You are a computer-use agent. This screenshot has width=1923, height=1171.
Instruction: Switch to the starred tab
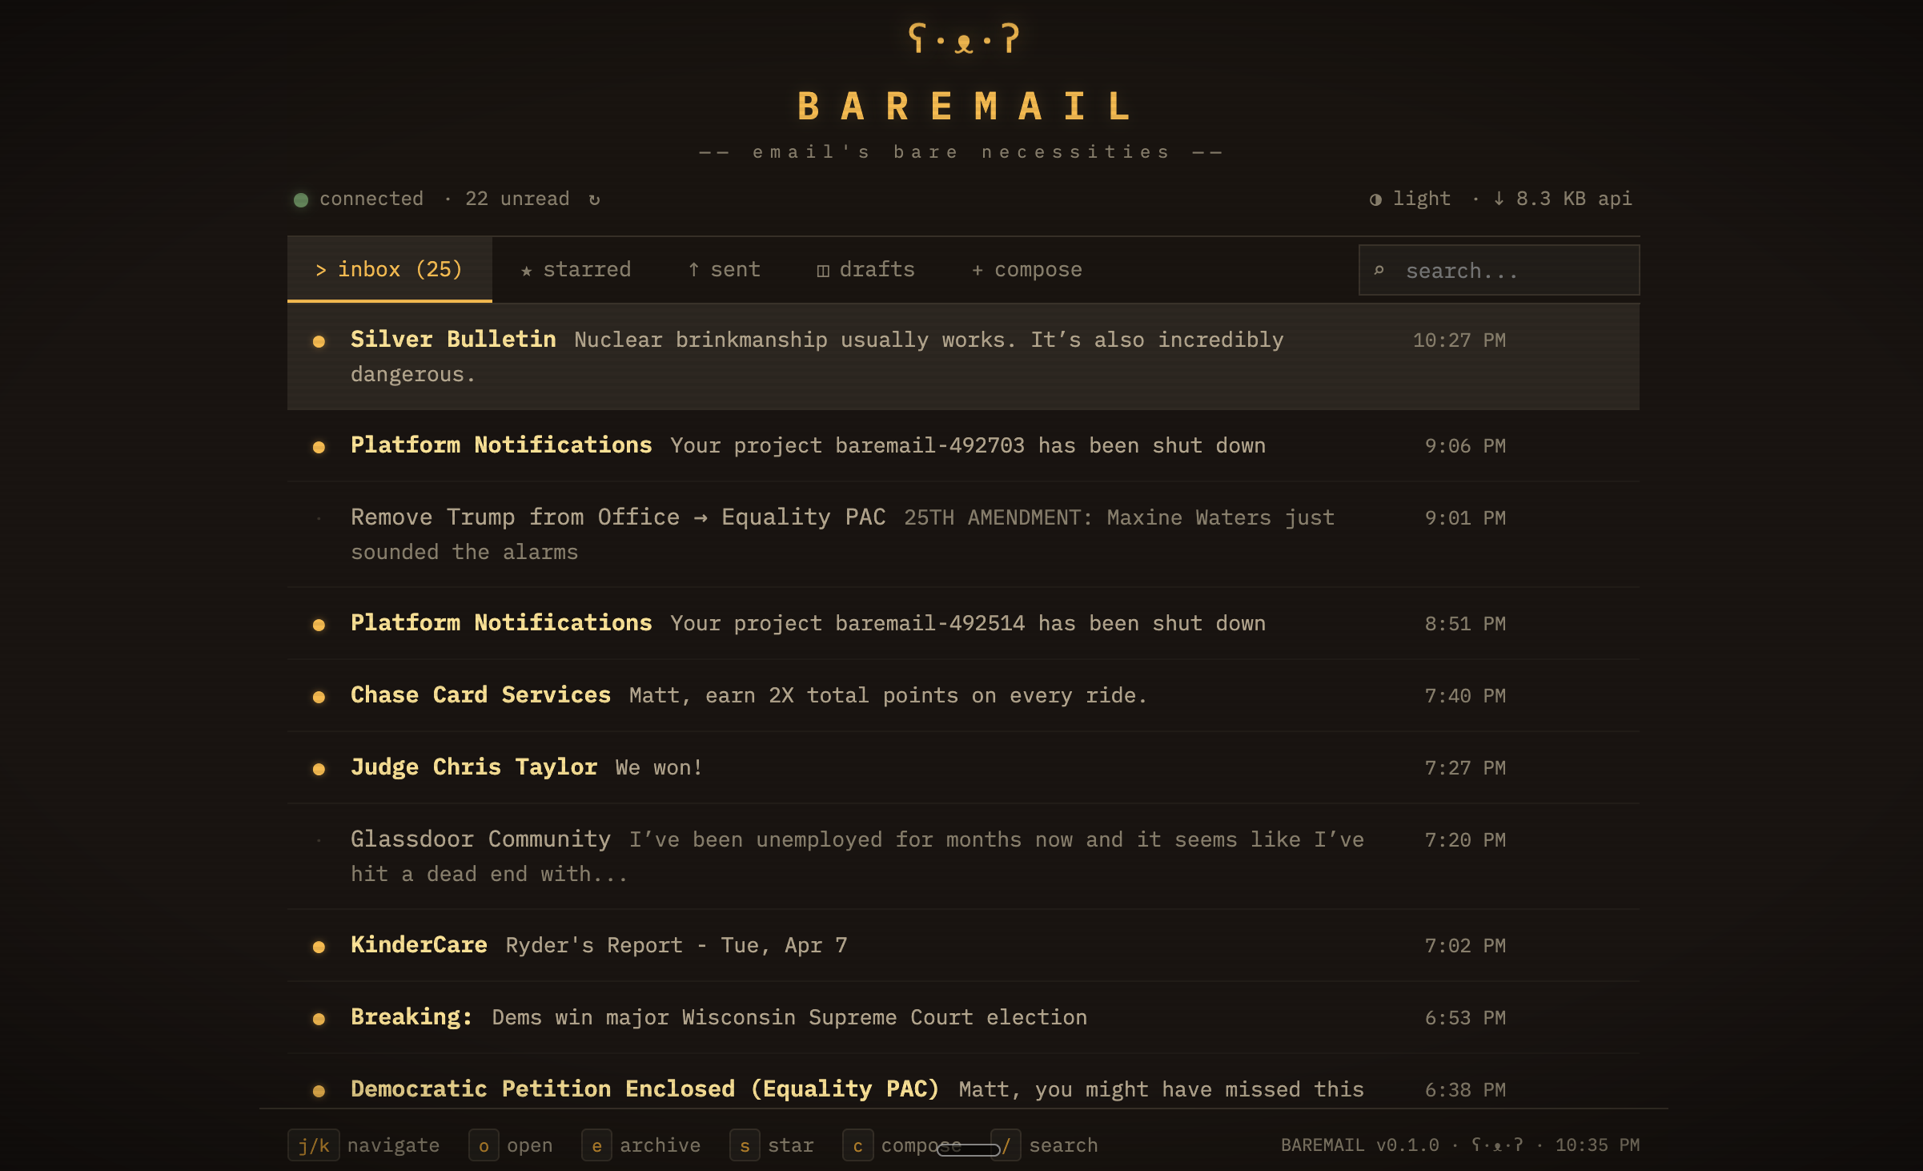(x=576, y=270)
